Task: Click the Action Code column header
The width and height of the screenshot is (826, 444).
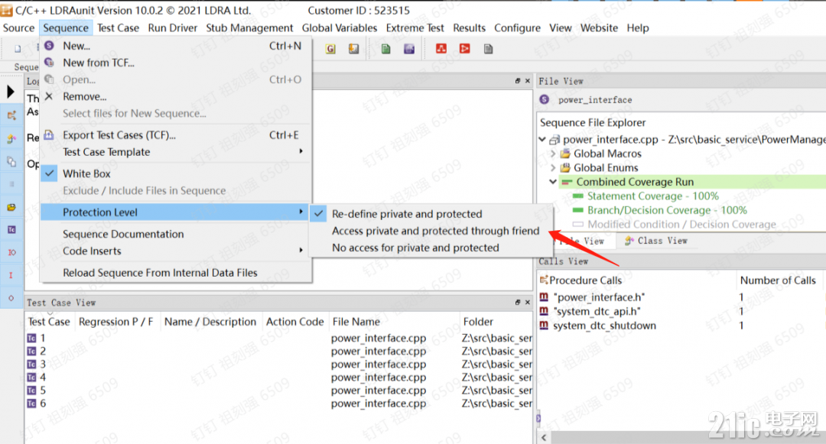Action: tap(294, 322)
